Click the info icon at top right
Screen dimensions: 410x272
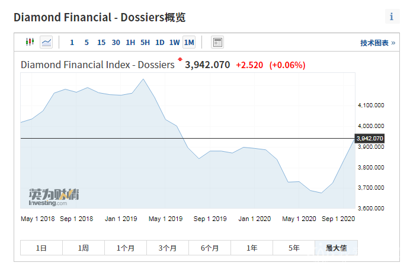click(x=392, y=17)
